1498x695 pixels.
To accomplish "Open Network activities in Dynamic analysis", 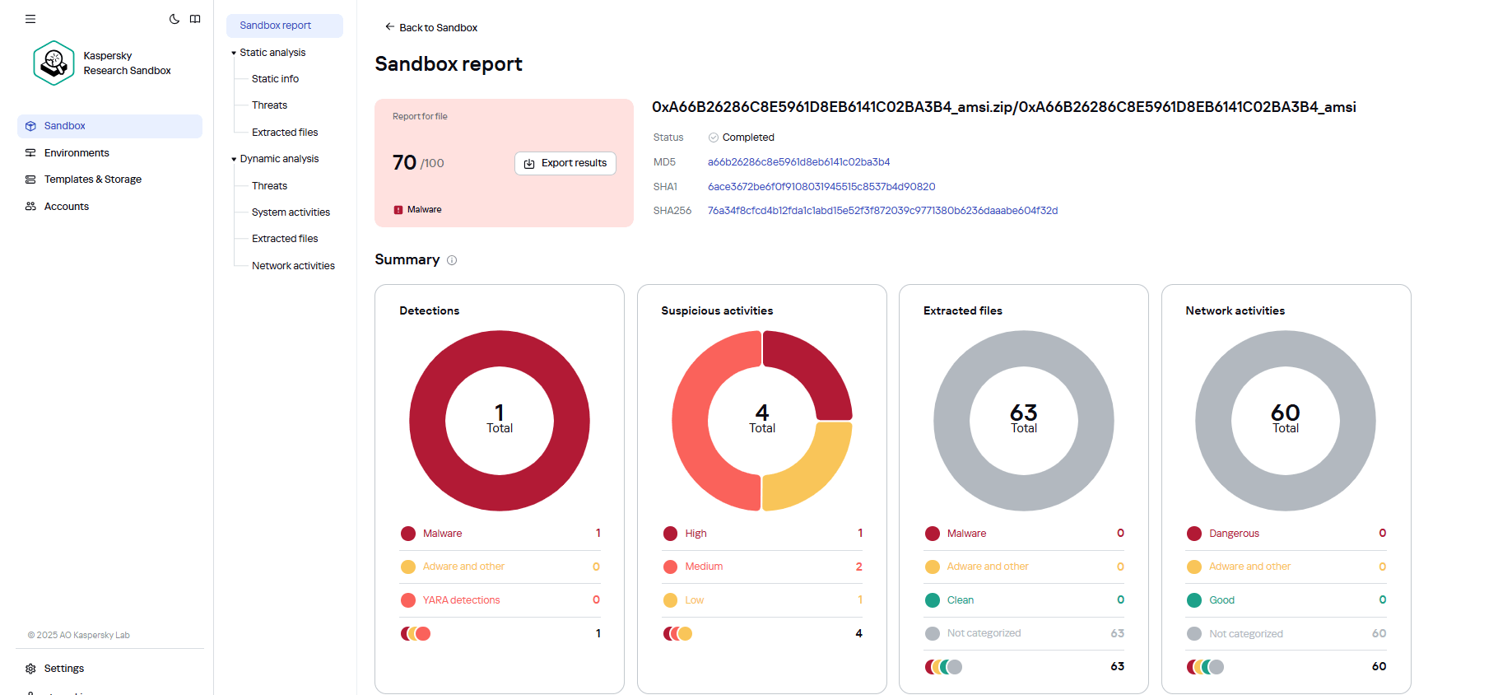I will (x=293, y=266).
